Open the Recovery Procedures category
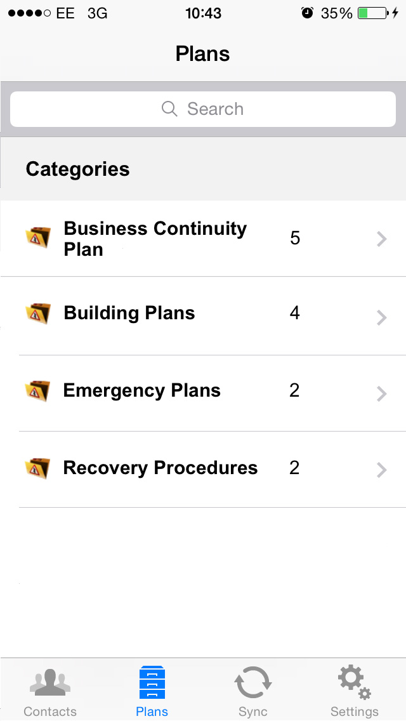The height and width of the screenshot is (721, 406). coord(203,470)
